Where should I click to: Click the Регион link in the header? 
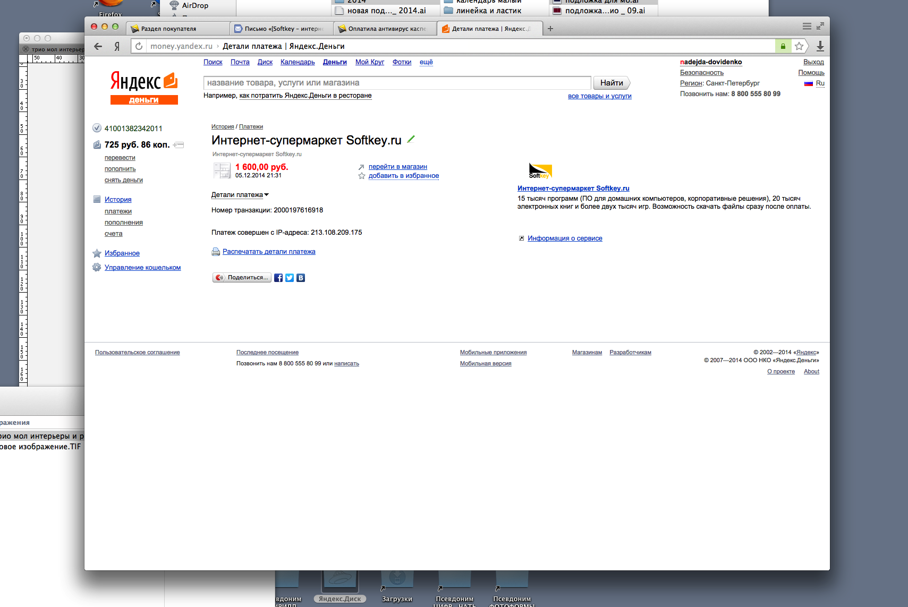click(x=691, y=83)
